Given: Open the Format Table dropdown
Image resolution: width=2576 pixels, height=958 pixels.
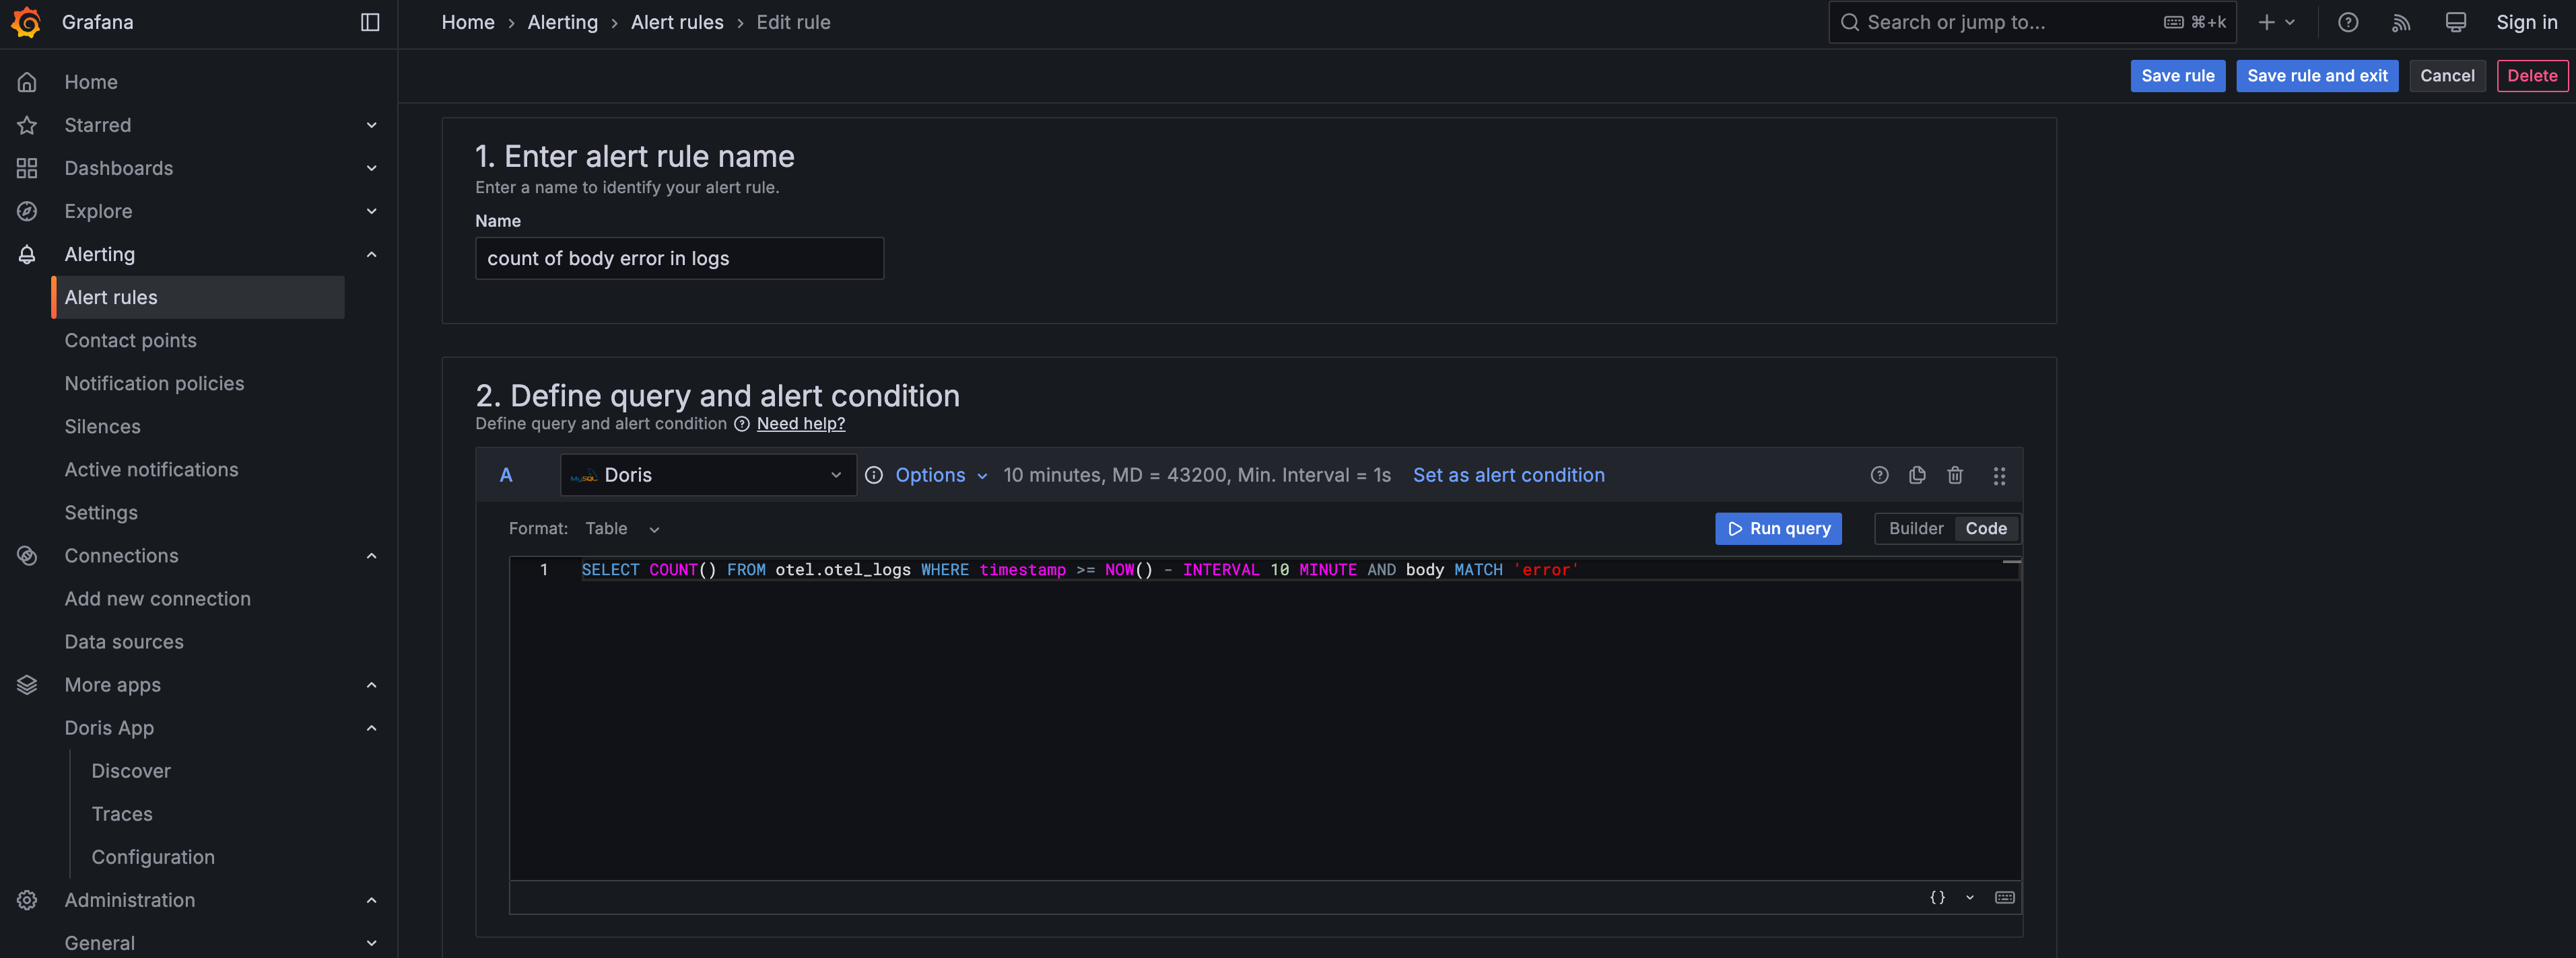Looking at the screenshot, I should tap(623, 529).
